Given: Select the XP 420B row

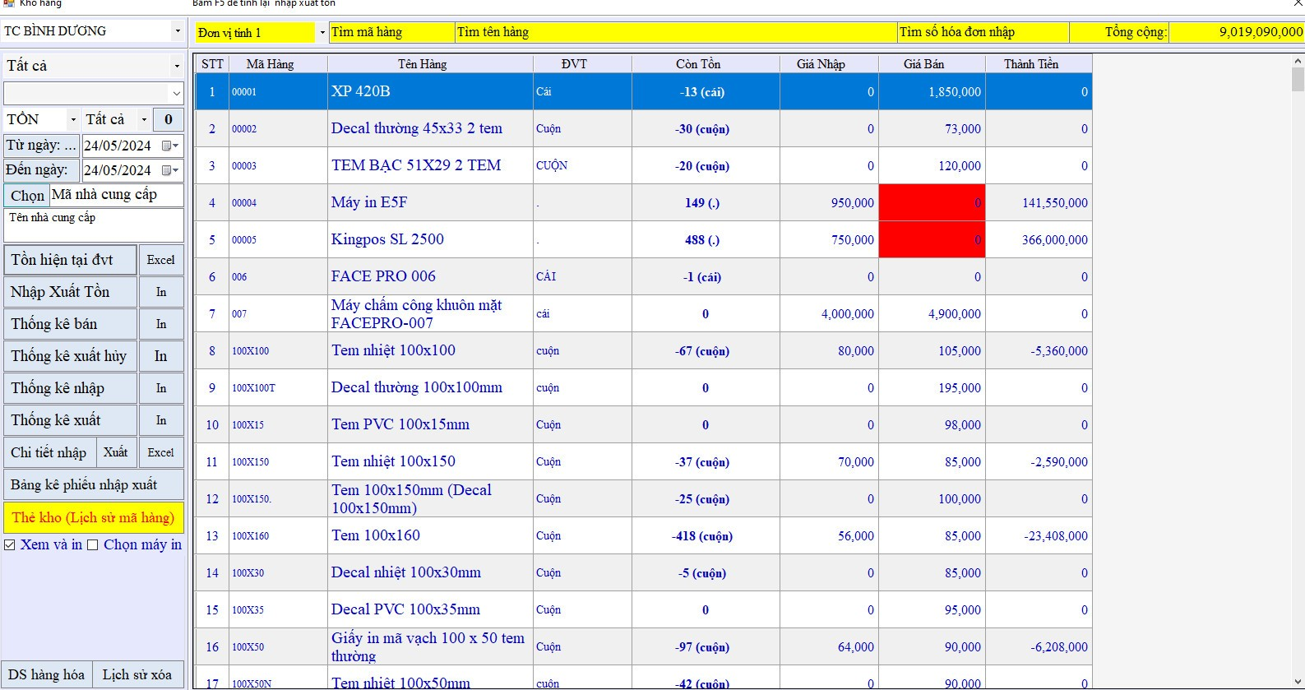Looking at the screenshot, I should [644, 91].
